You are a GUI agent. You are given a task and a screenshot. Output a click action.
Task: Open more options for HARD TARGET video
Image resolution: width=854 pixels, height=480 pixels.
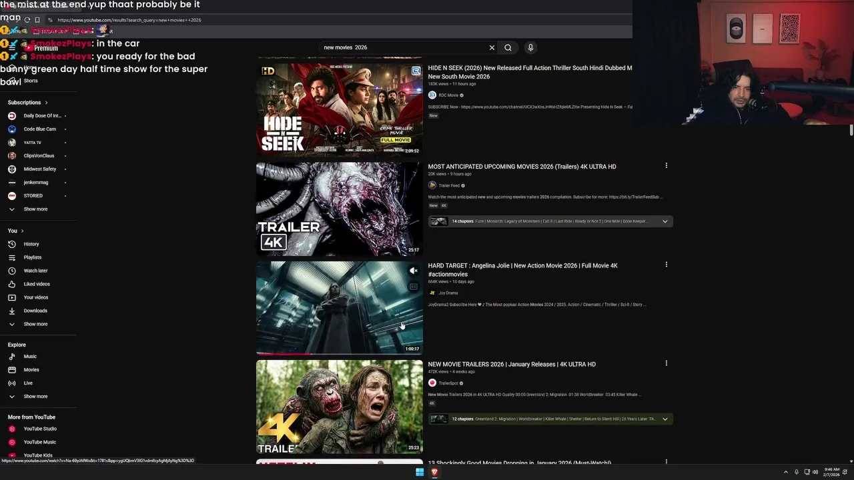coord(666,265)
